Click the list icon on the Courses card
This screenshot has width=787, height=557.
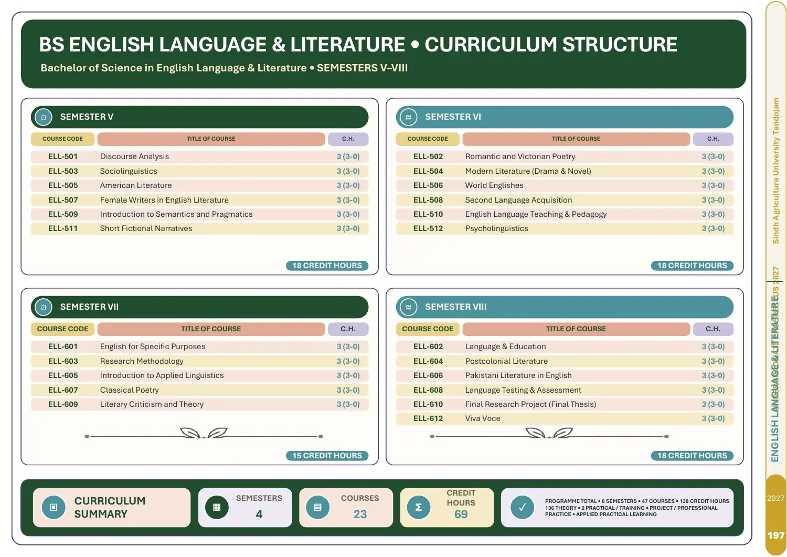pos(317,508)
